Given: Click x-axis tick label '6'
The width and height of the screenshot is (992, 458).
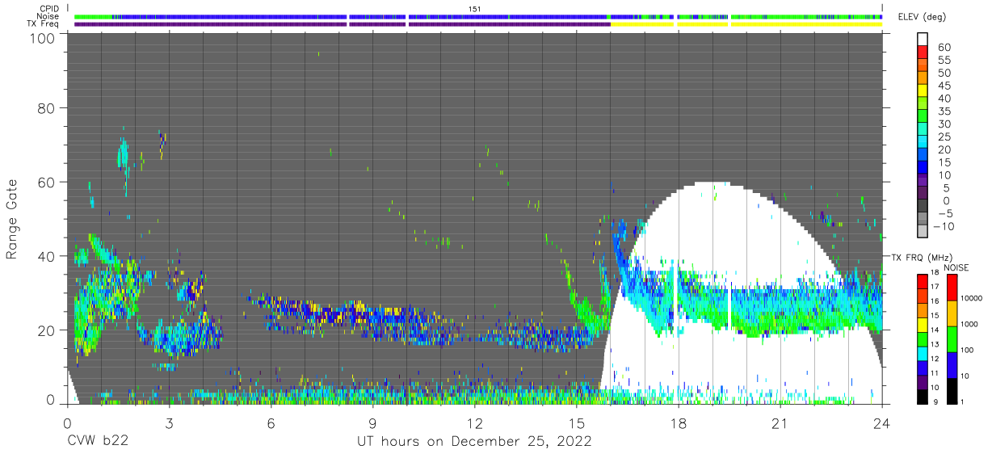Looking at the screenshot, I should [x=271, y=422].
